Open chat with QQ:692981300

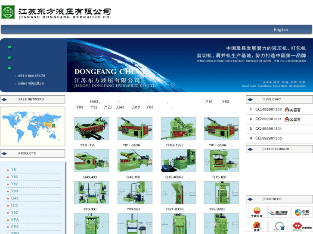268,109
